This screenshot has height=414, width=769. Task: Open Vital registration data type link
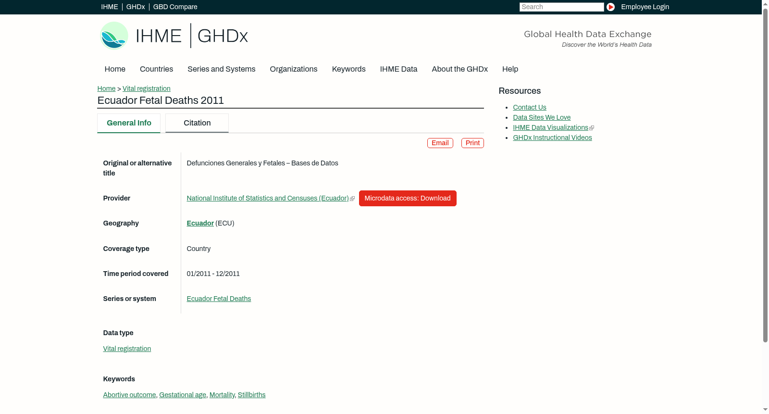point(127,349)
